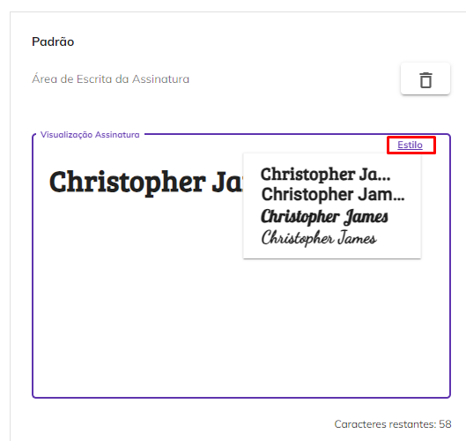The width and height of the screenshot is (466, 441).
Task: Click the purple bottom border of the preview field
Action: point(241,397)
